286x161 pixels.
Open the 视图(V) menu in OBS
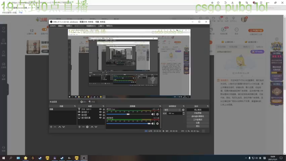(69, 26)
